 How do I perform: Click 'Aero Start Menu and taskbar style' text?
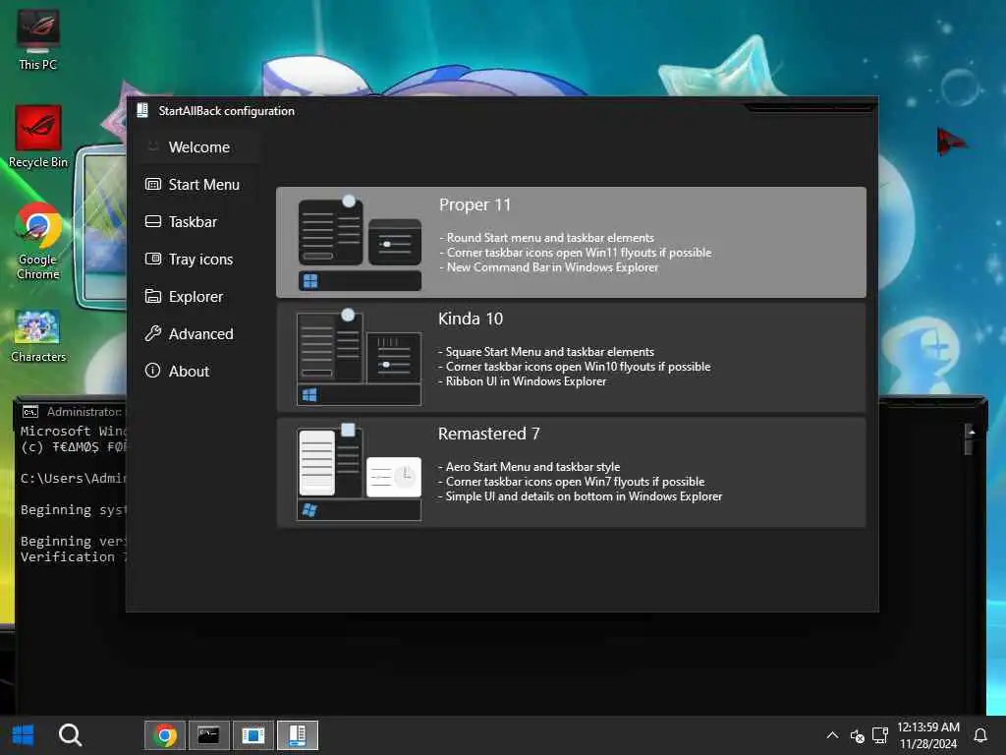coord(532,467)
